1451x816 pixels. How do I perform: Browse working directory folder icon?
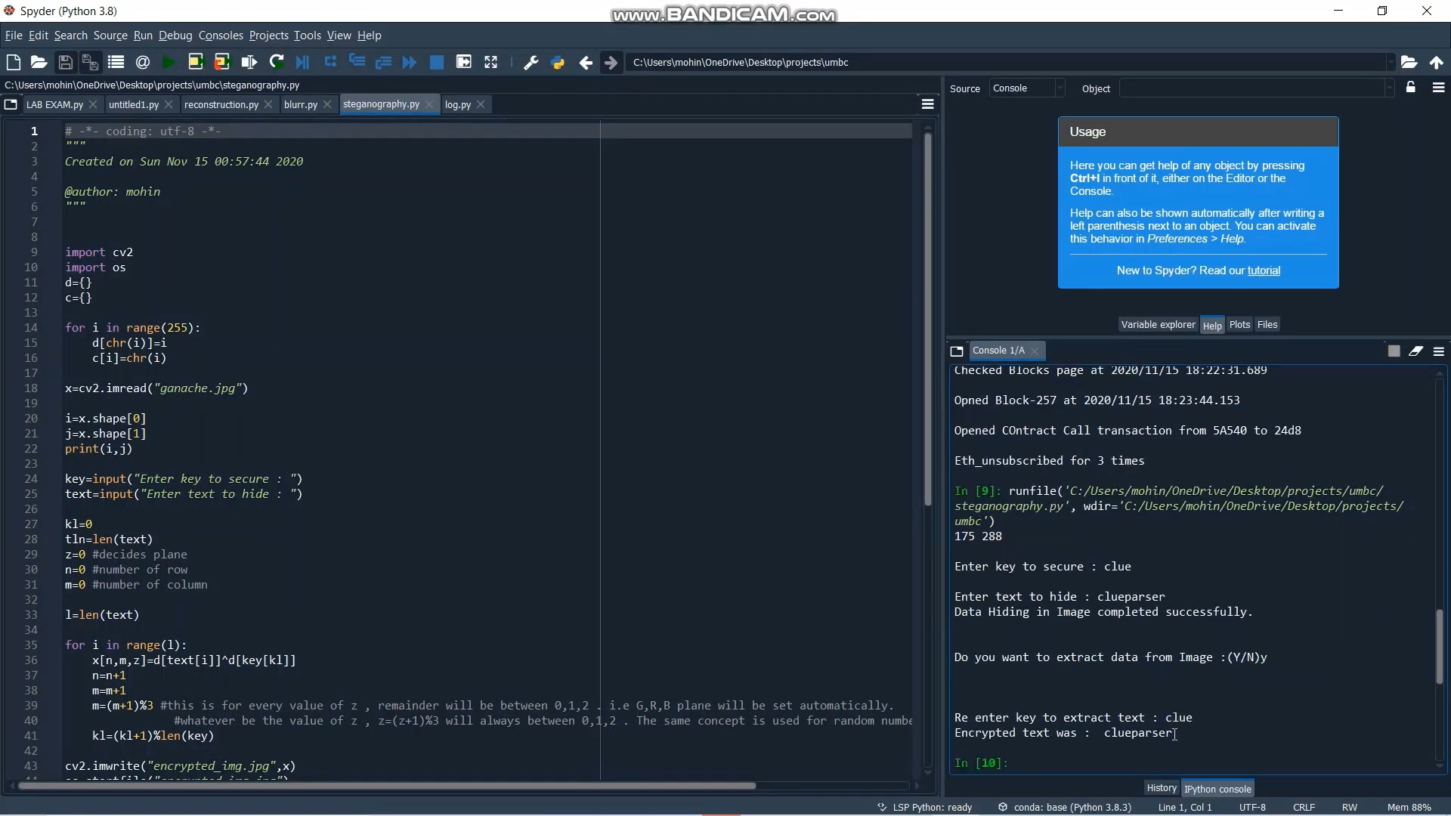tap(1409, 62)
